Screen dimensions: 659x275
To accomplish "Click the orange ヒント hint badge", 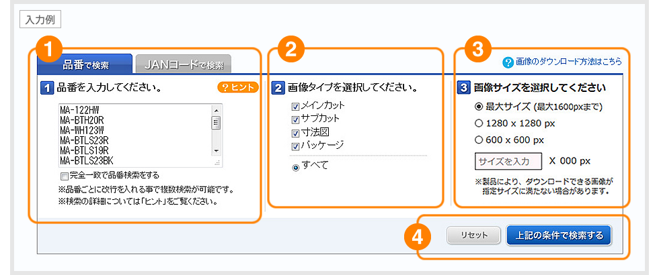I will tap(238, 87).
